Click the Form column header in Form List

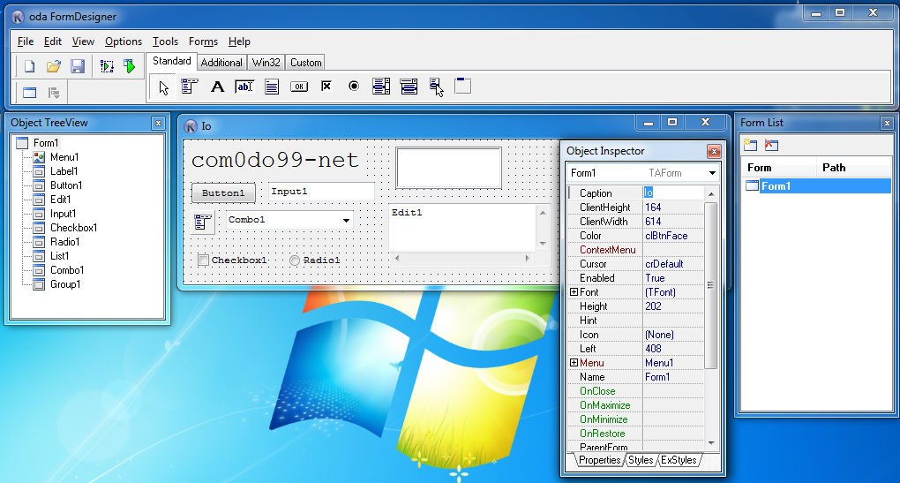pos(778,168)
